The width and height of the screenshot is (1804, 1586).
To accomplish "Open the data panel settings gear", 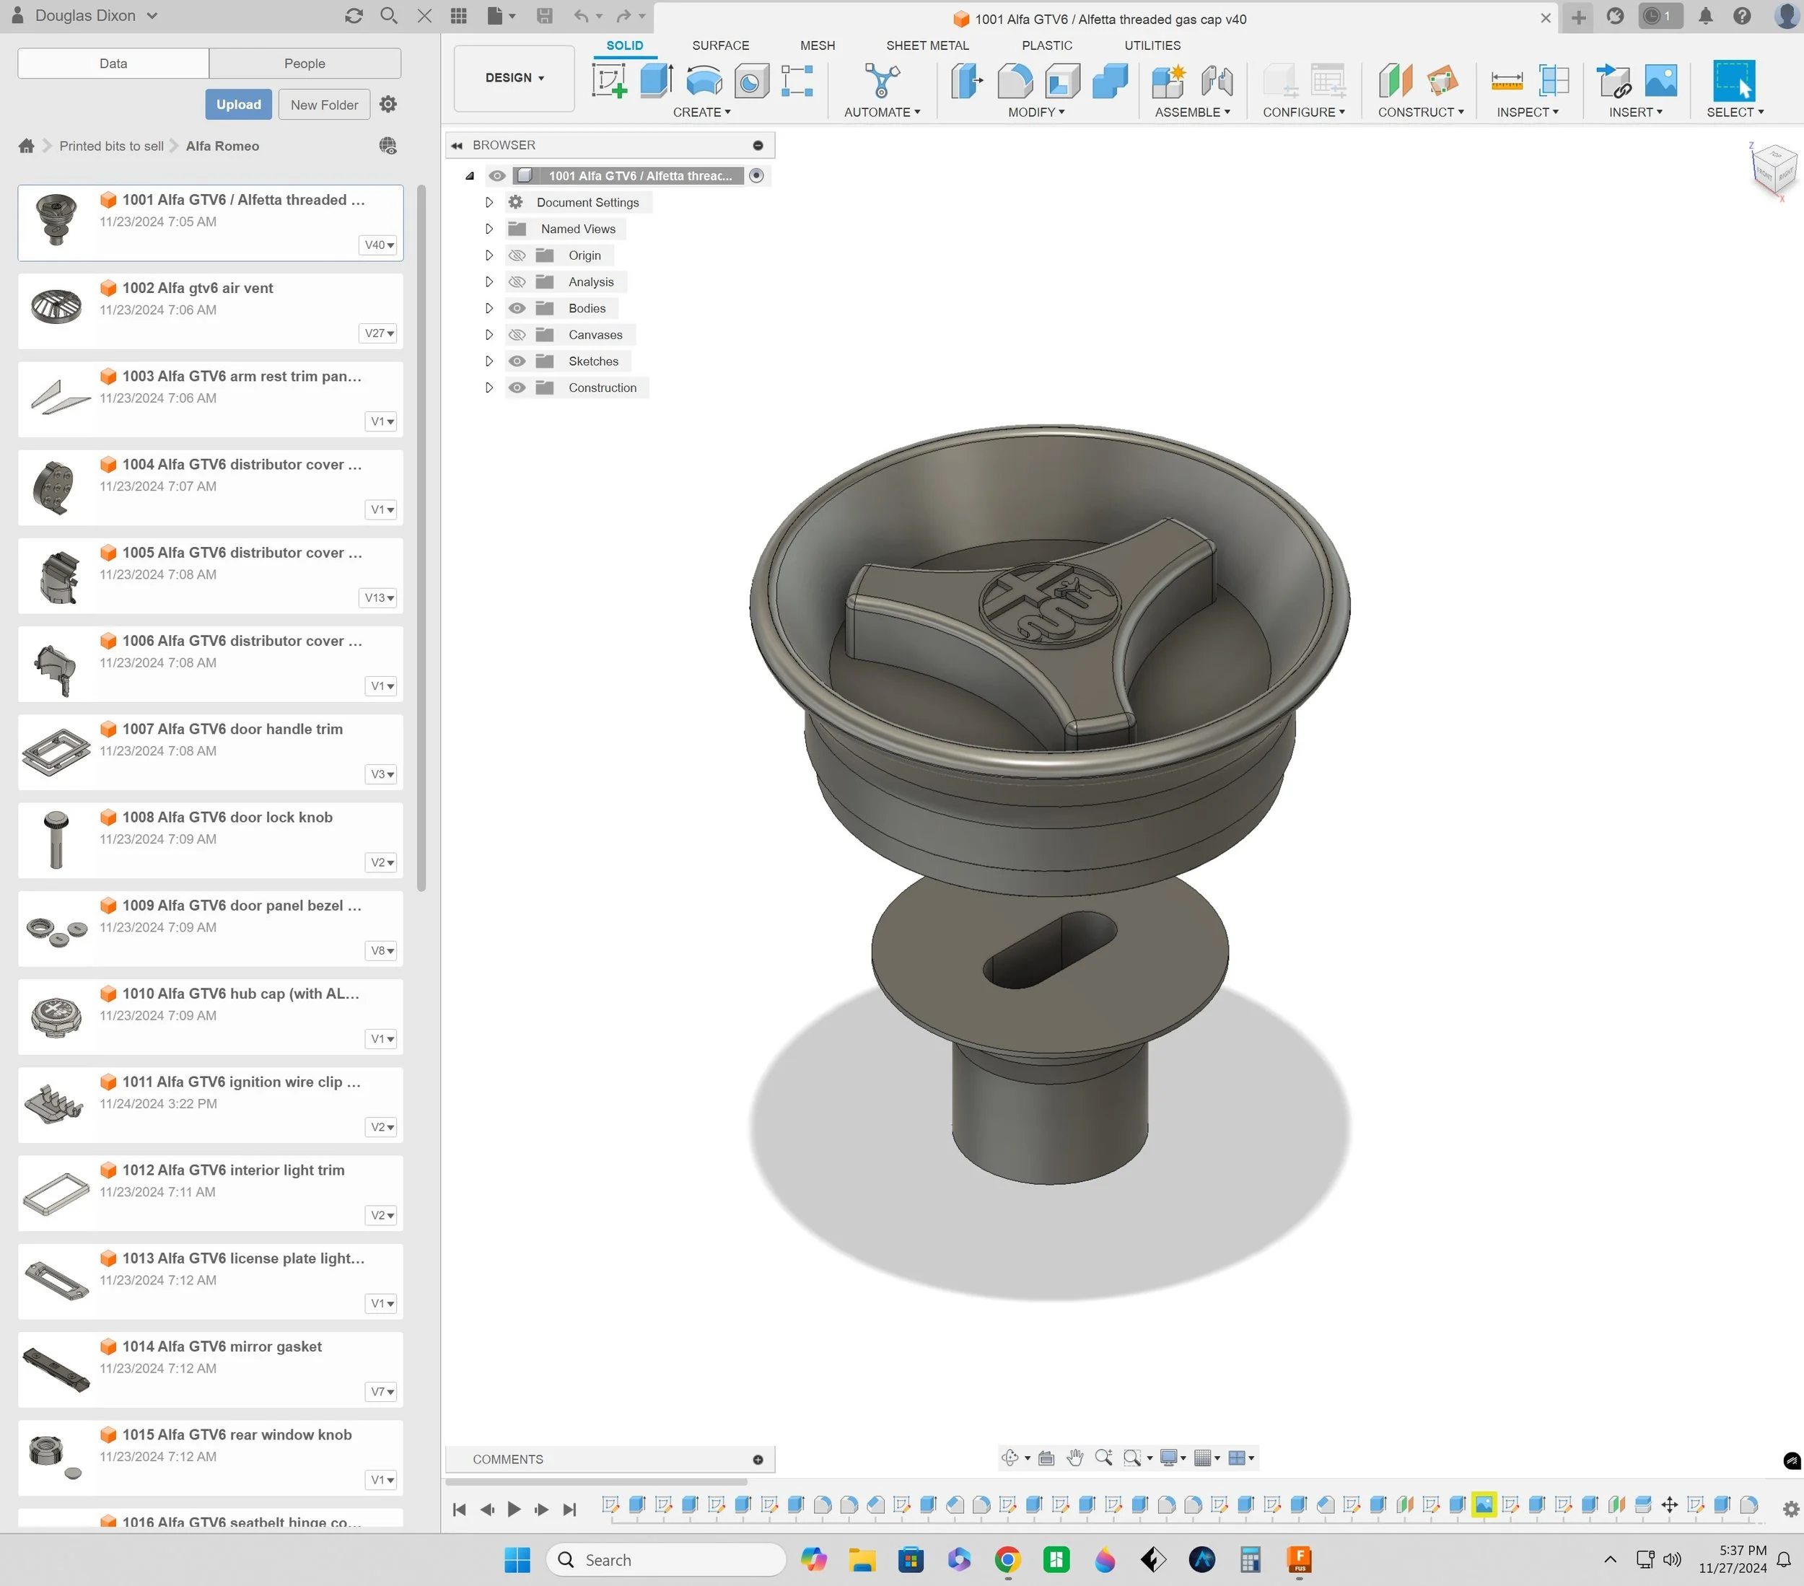I will [x=387, y=104].
